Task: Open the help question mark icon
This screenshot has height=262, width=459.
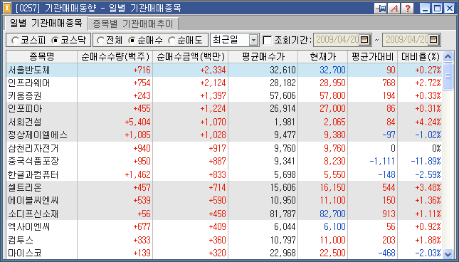Action: click(x=408, y=8)
